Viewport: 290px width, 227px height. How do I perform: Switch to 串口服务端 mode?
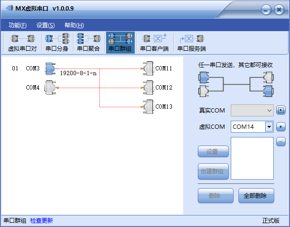(x=192, y=43)
